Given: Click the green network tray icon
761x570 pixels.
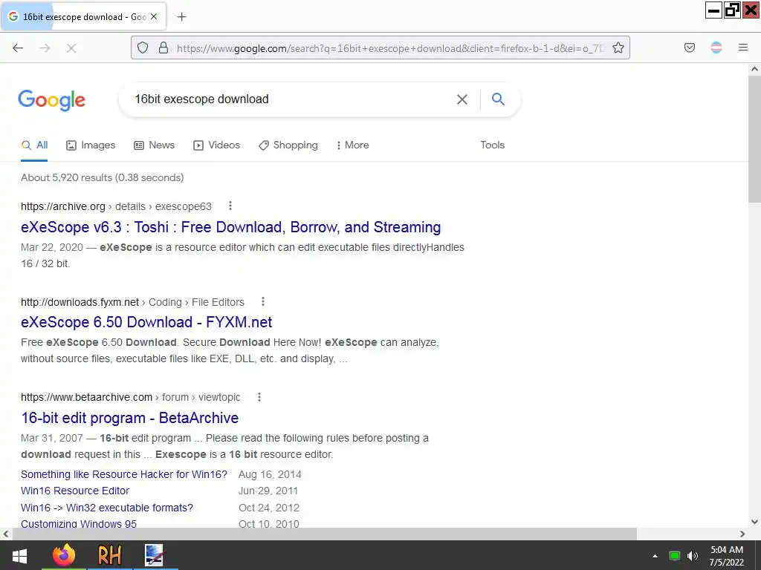Looking at the screenshot, I should coord(674,556).
